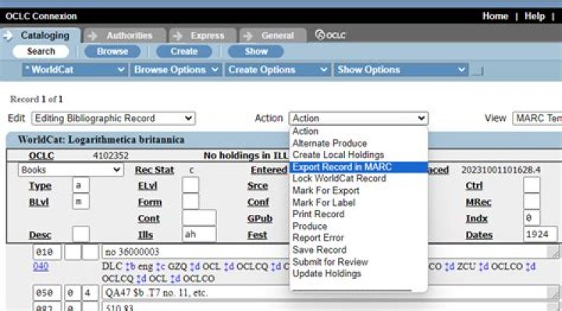Select Save Record action
562x311 pixels.
point(358,250)
